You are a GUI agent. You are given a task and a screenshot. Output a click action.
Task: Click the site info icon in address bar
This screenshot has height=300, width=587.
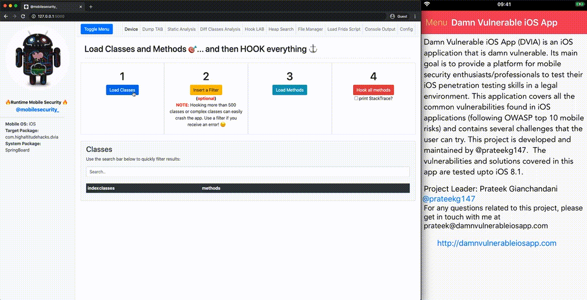point(33,16)
